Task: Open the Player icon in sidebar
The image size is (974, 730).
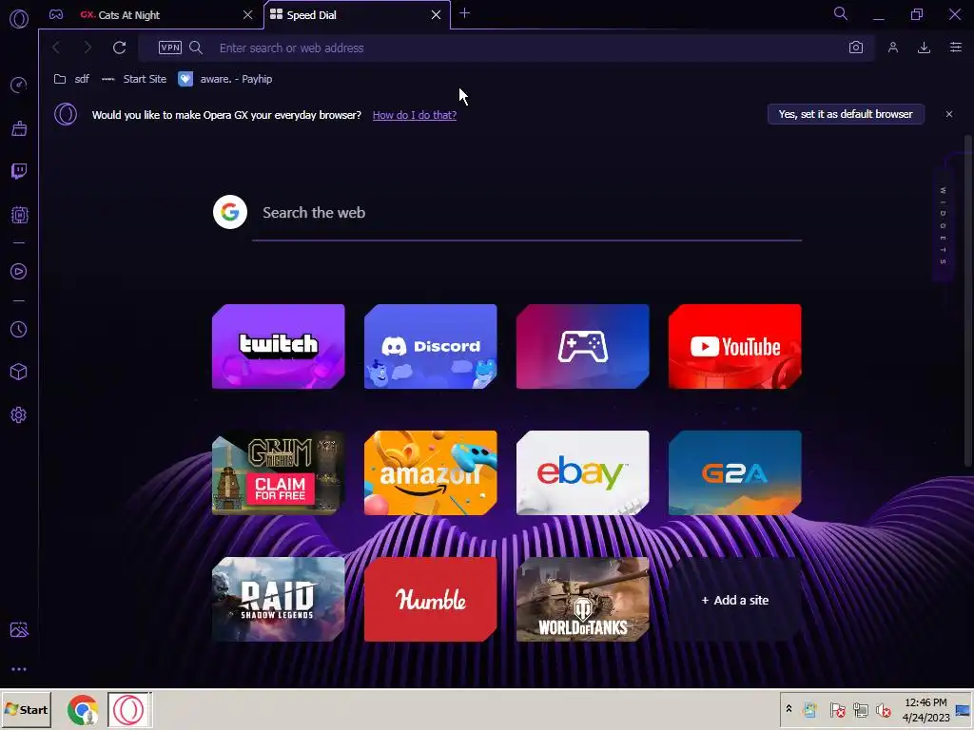Action: point(19,271)
